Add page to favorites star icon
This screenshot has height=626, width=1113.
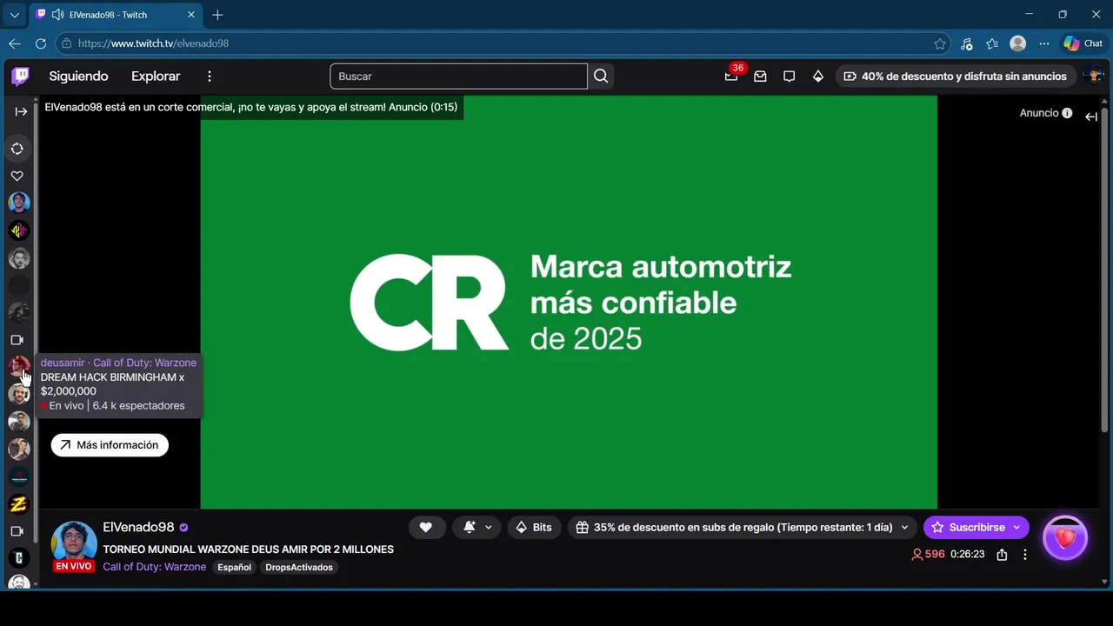[940, 43]
